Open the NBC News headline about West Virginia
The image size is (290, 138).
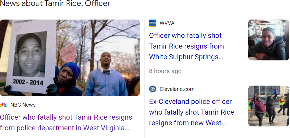click(x=66, y=123)
